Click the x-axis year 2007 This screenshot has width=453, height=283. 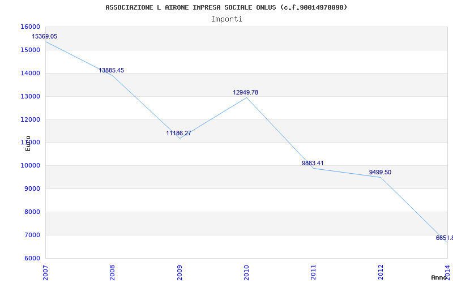click(46, 272)
